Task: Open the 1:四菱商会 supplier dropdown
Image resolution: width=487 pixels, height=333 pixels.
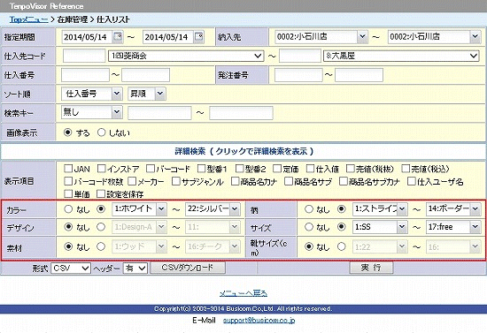Action: (x=186, y=56)
